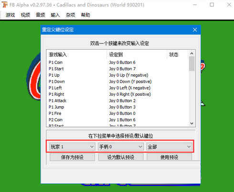Click the Joy 0 Right (X positive) mapping
234x192 pixels.
click(x=130, y=94)
